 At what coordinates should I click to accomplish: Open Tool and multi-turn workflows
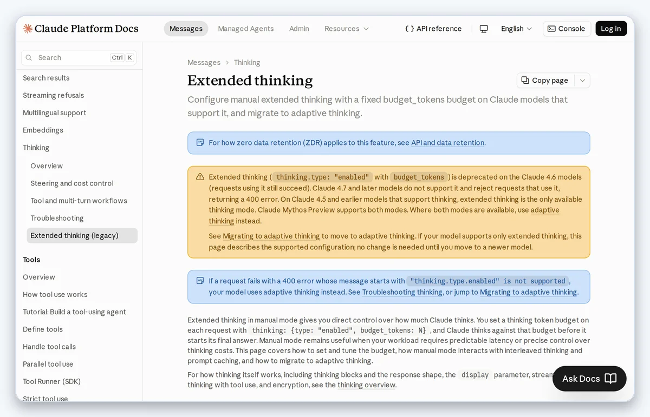pos(79,201)
